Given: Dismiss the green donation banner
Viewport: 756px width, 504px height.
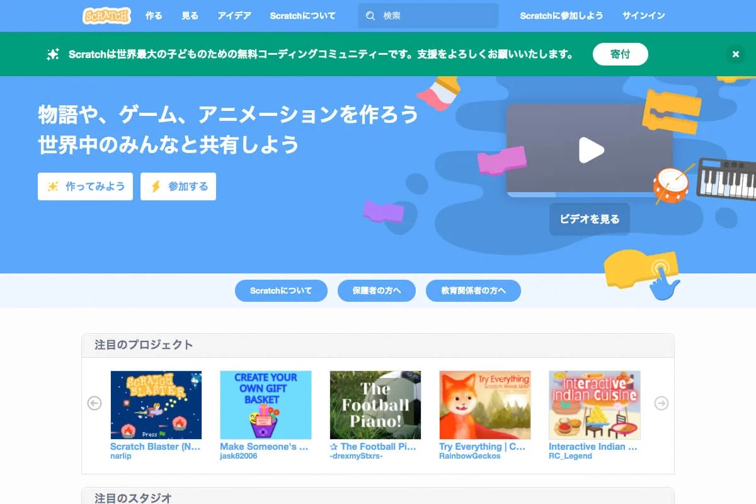Looking at the screenshot, I should pos(735,54).
